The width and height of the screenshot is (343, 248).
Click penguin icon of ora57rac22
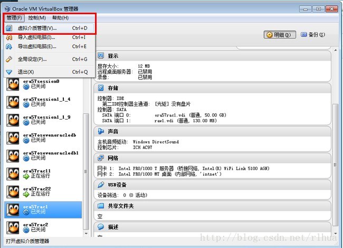click(x=13, y=192)
